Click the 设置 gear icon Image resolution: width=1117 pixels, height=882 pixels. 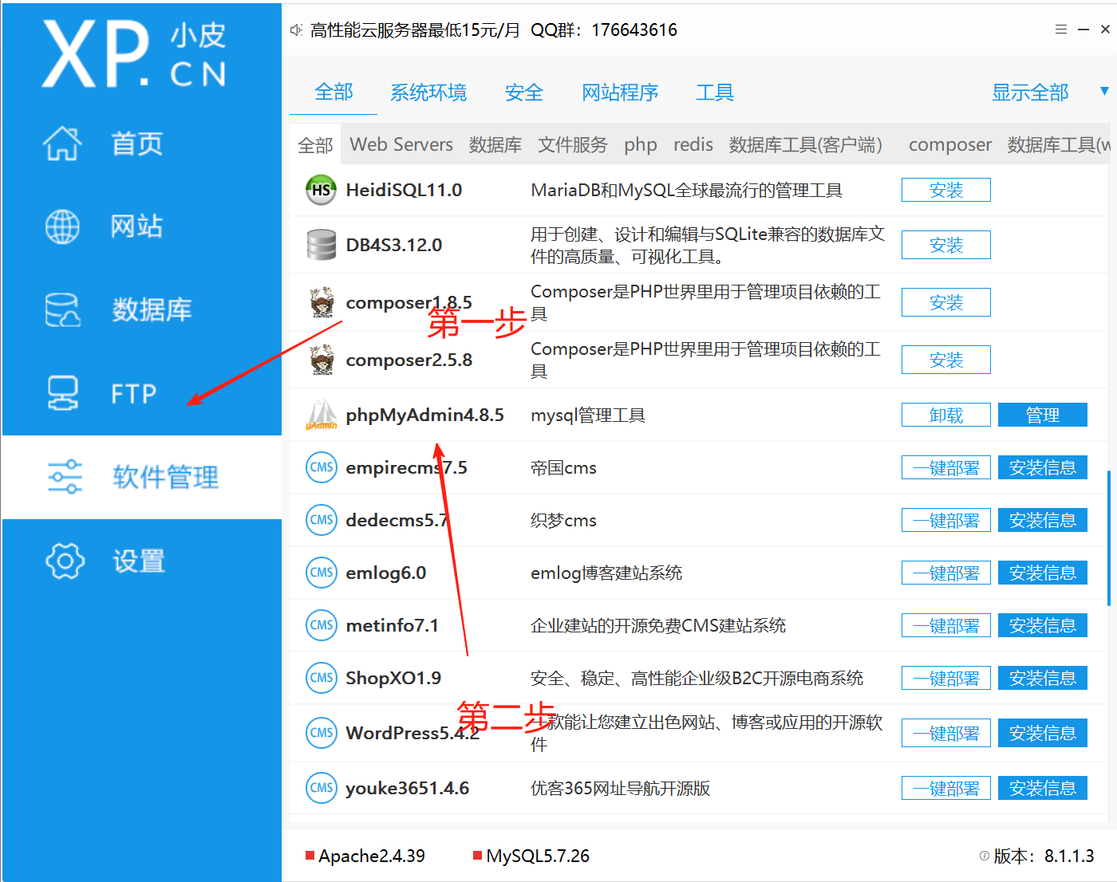pyautogui.click(x=65, y=561)
